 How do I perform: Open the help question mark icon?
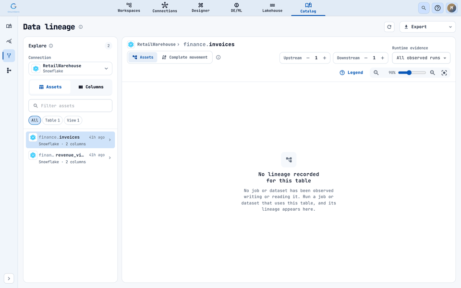tap(437, 8)
